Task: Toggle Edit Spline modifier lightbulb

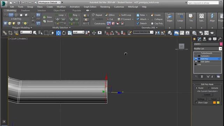Action: 196,62
